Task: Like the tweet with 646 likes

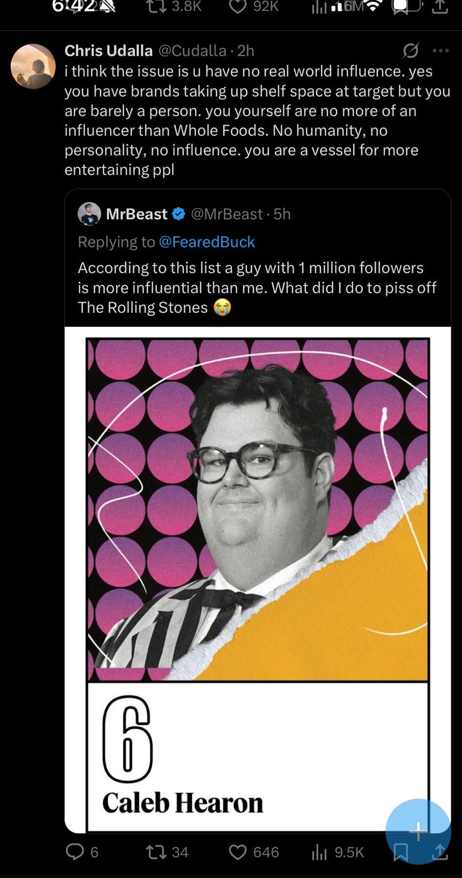Action: pyautogui.click(x=238, y=852)
